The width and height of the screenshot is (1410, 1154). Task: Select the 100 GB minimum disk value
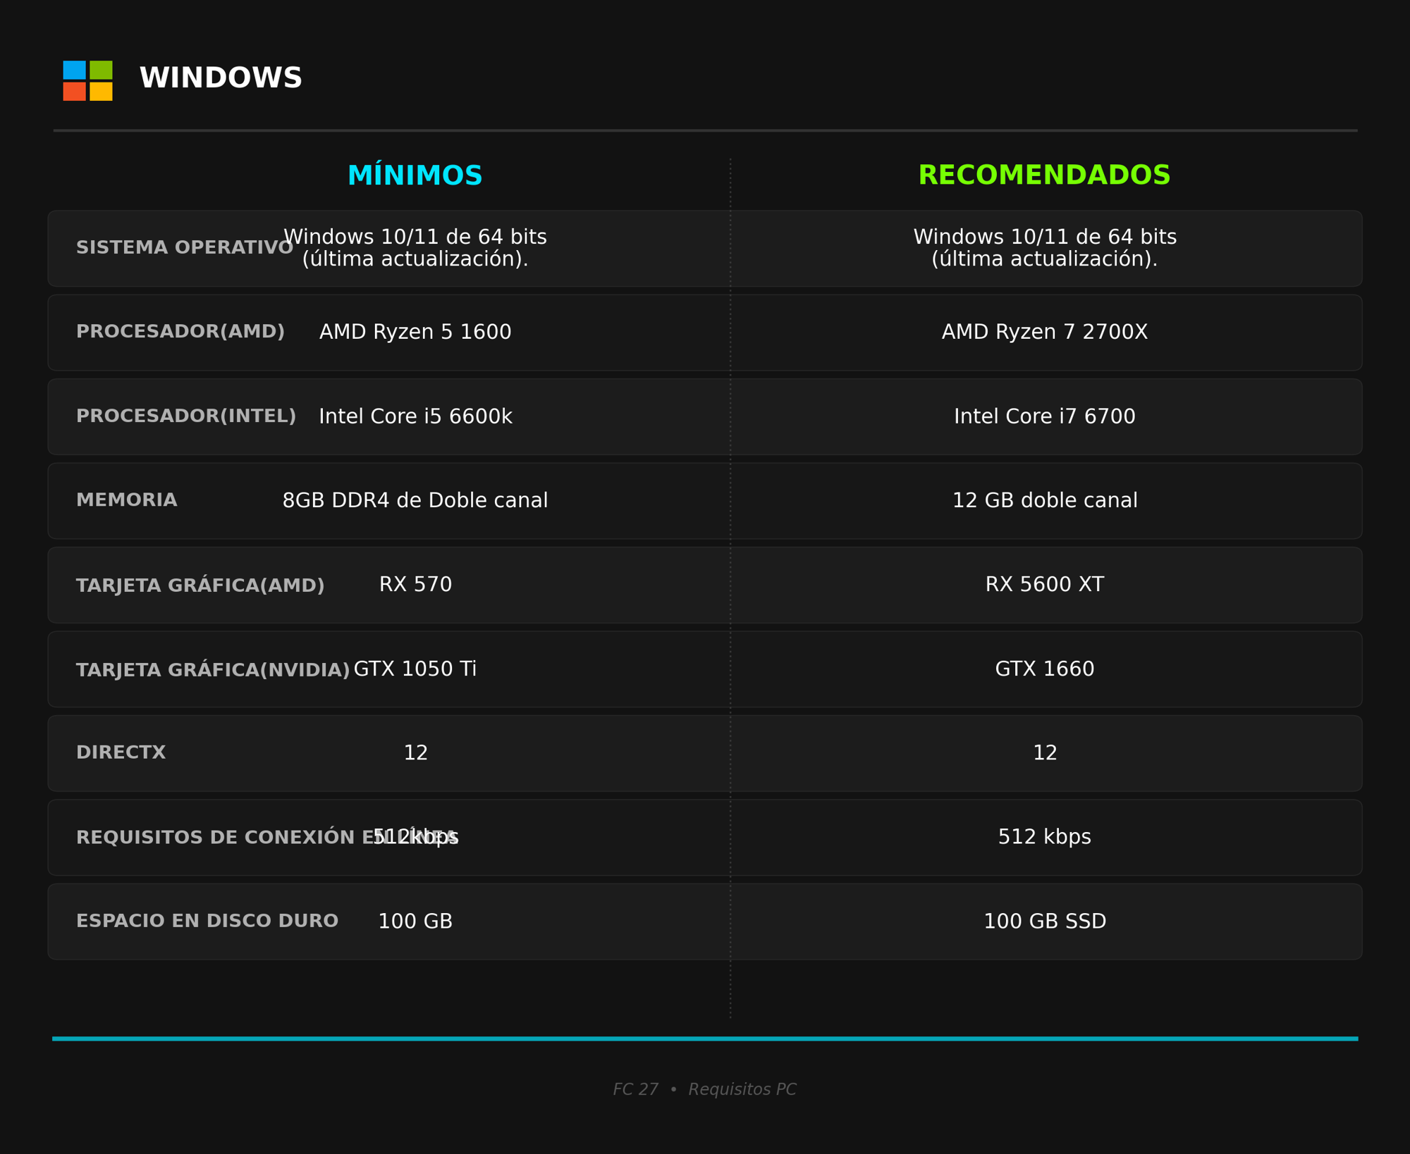point(415,922)
